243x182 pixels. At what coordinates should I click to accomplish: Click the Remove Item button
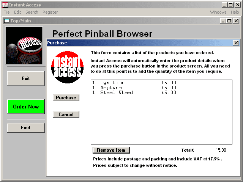[x=111, y=150]
